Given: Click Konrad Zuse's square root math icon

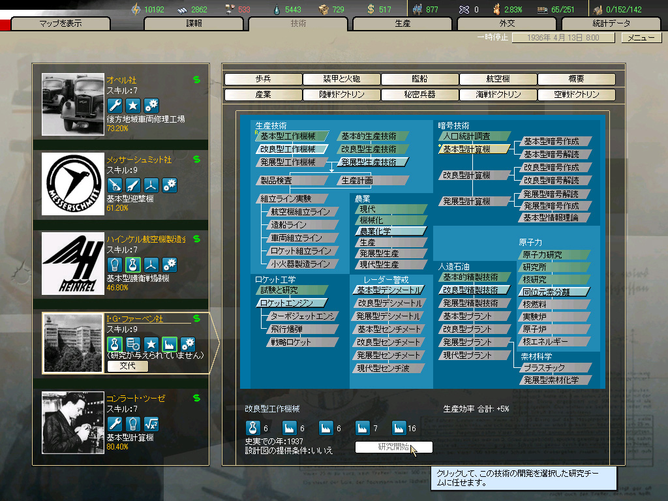Looking at the screenshot, I should point(151,423).
